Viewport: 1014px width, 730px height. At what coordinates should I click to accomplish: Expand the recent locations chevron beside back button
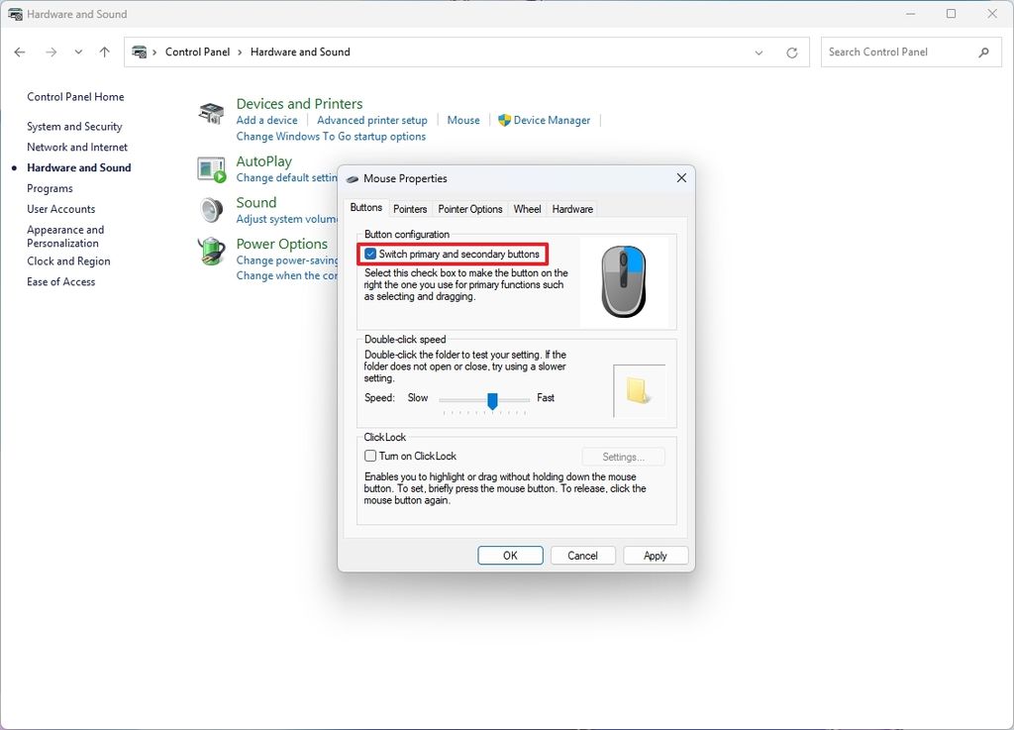coord(77,52)
